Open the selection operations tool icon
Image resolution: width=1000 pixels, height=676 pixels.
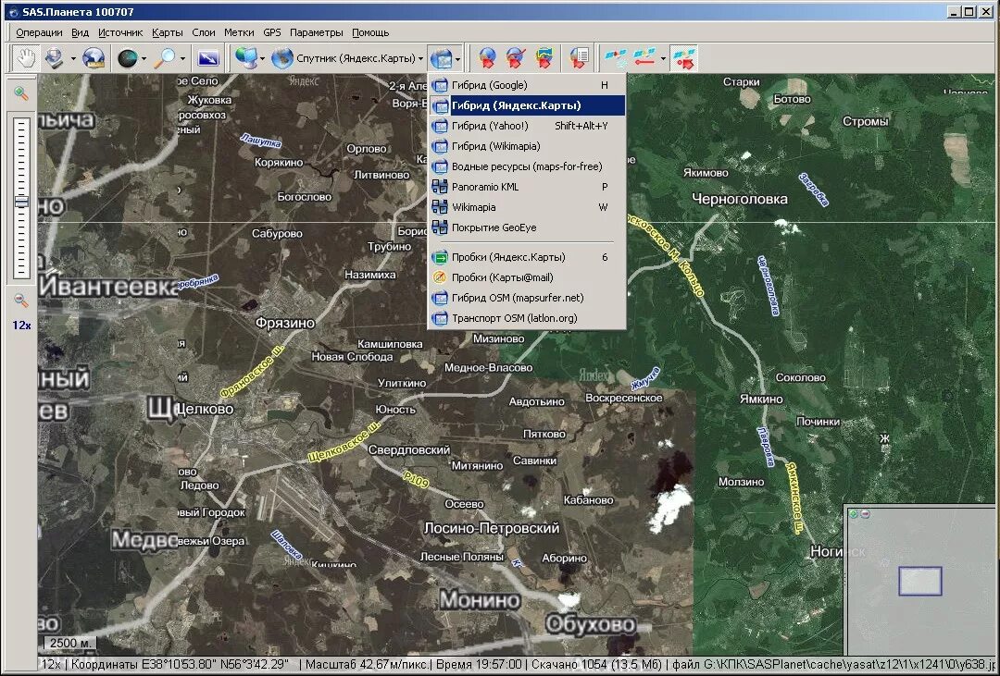55,58
